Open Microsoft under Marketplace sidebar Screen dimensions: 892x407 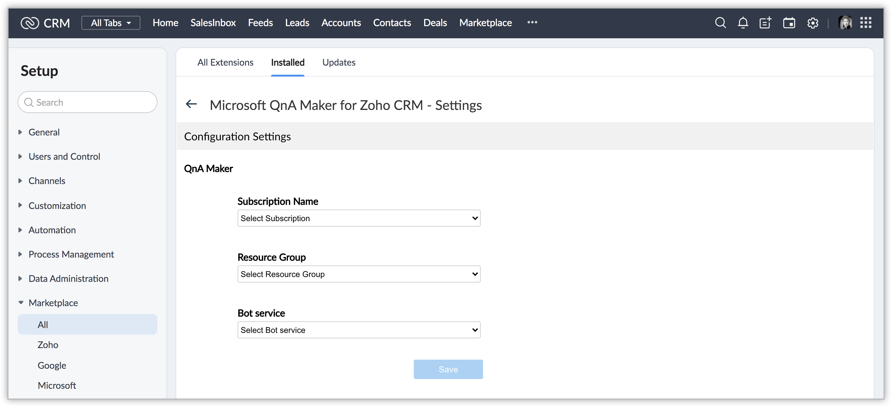pos(57,385)
